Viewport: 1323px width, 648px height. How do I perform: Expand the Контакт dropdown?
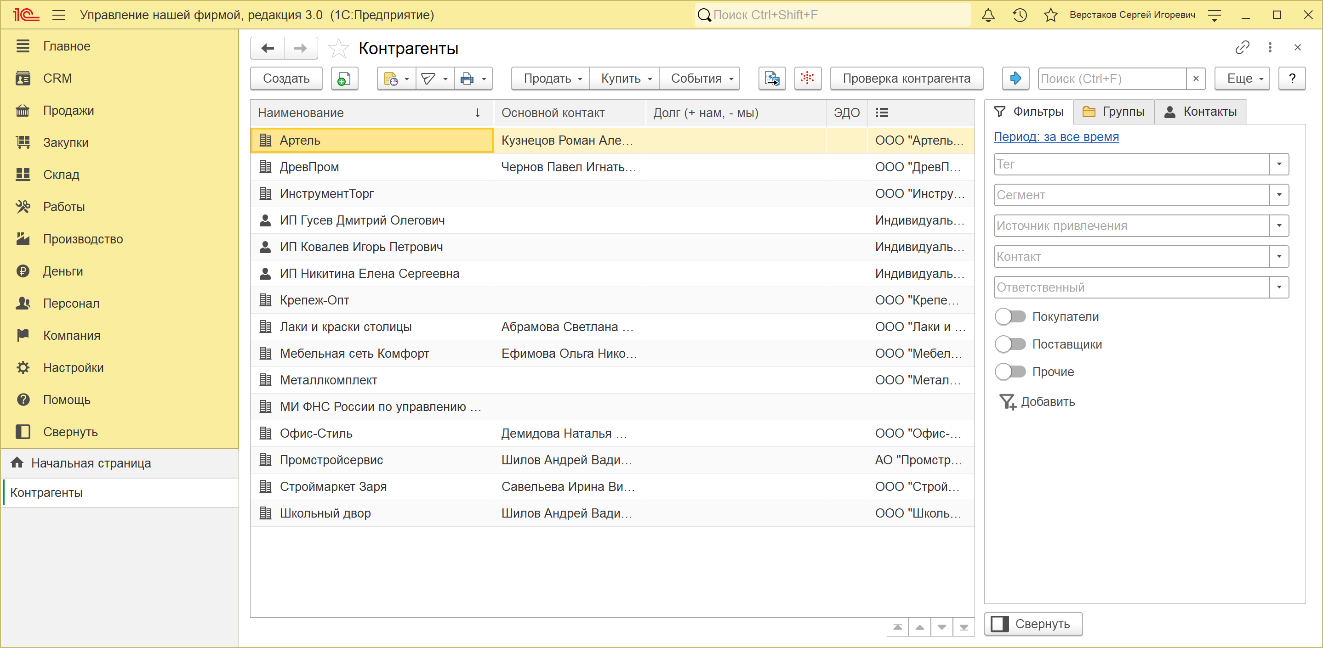point(1279,257)
